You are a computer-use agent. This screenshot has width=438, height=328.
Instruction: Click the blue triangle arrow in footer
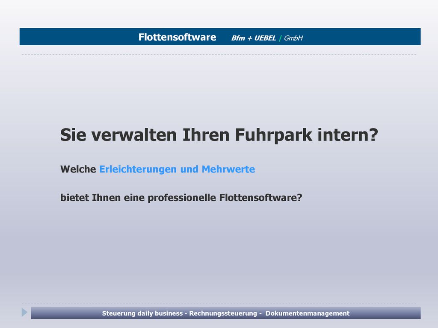(x=24, y=312)
